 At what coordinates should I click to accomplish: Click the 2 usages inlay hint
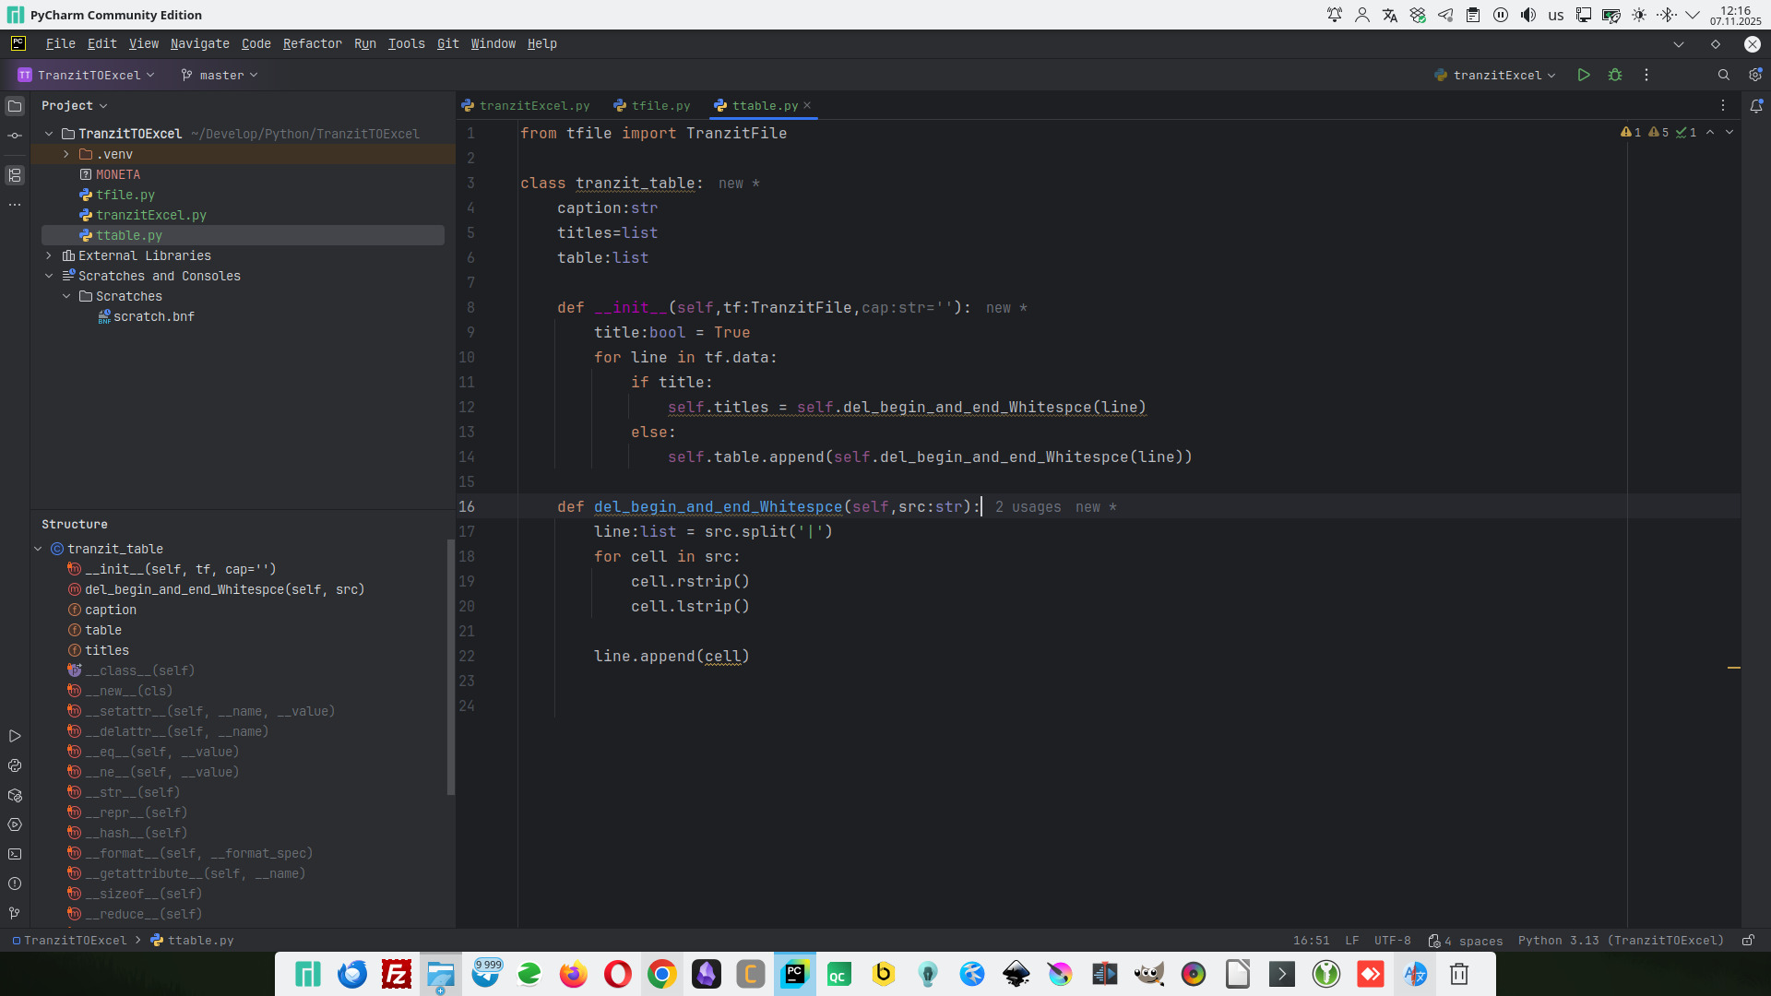pyautogui.click(x=1028, y=507)
